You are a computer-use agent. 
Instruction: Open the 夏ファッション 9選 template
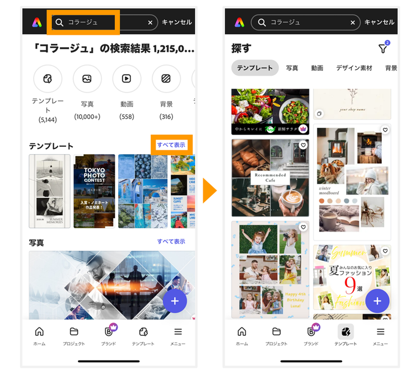352,277
